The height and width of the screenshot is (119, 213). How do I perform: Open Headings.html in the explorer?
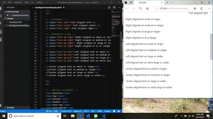(x=15, y=22)
